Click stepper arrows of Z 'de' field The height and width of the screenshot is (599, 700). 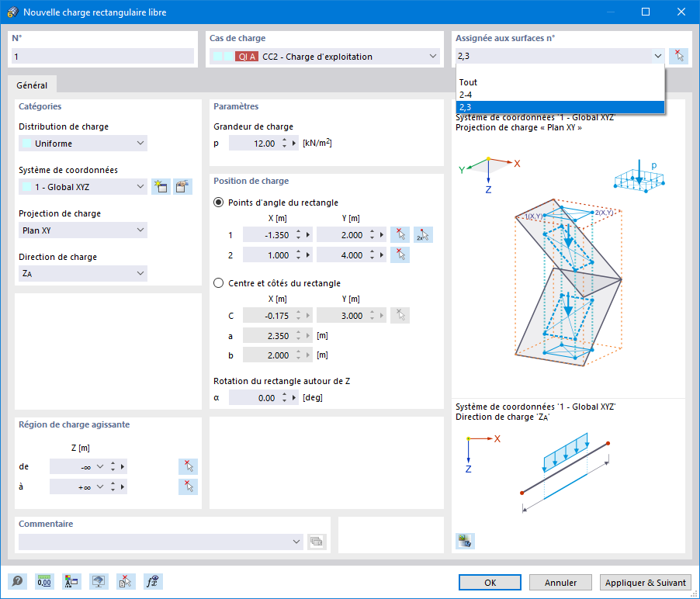(x=113, y=466)
